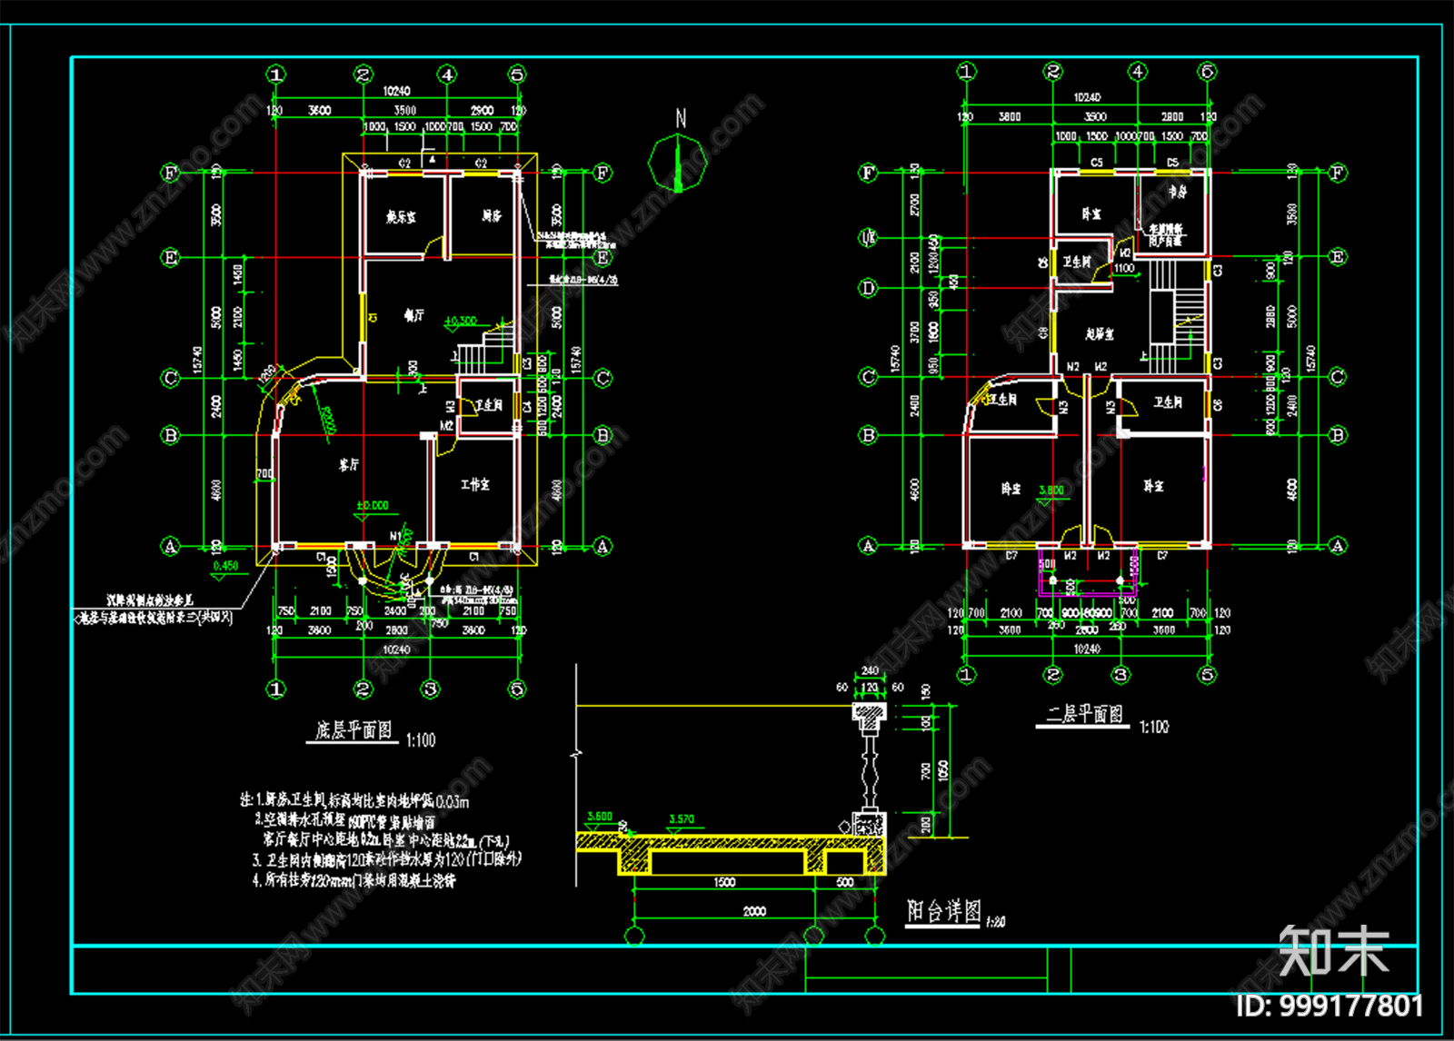This screenshot has width=1454, height=1041.
Task: Click the 1100 dimension near second-floor stair
Action: tap(1124, 268)
